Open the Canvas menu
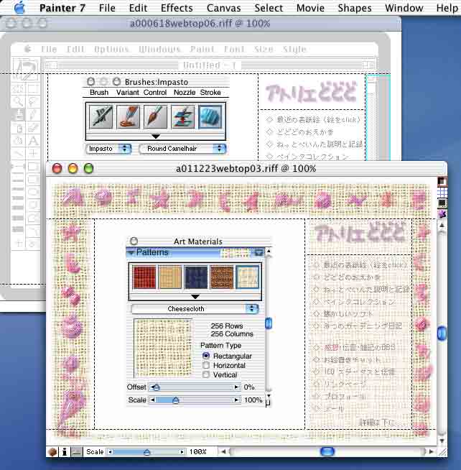Image resolution: width=461 pixels, height=470 pixels. (x=223, y=8)
